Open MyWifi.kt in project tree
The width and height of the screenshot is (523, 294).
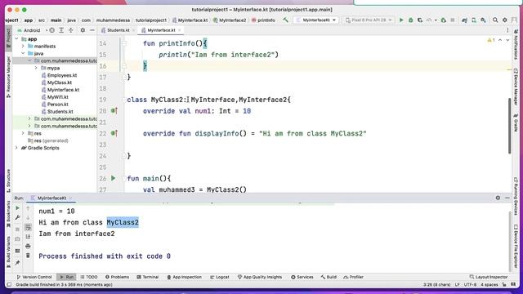point(58,97)
